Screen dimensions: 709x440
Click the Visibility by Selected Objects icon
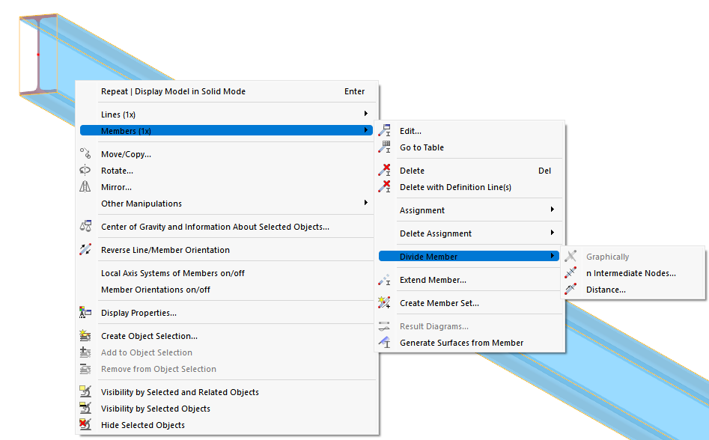coord(85,408)
